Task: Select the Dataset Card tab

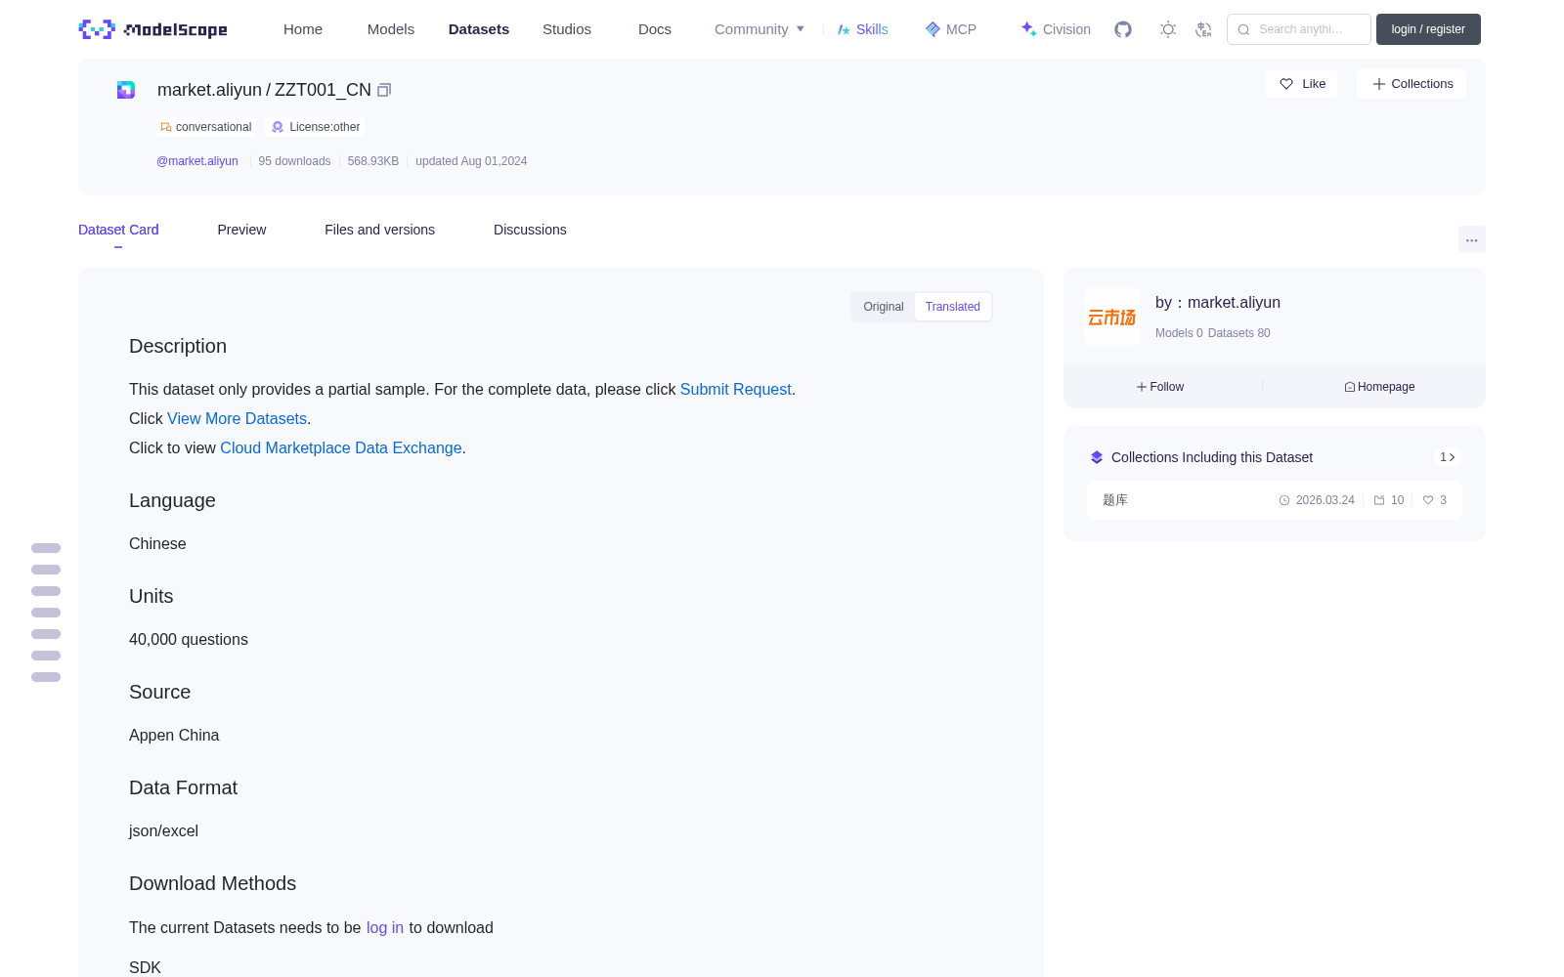Action: pyautogui.click(x=118, y=230)
